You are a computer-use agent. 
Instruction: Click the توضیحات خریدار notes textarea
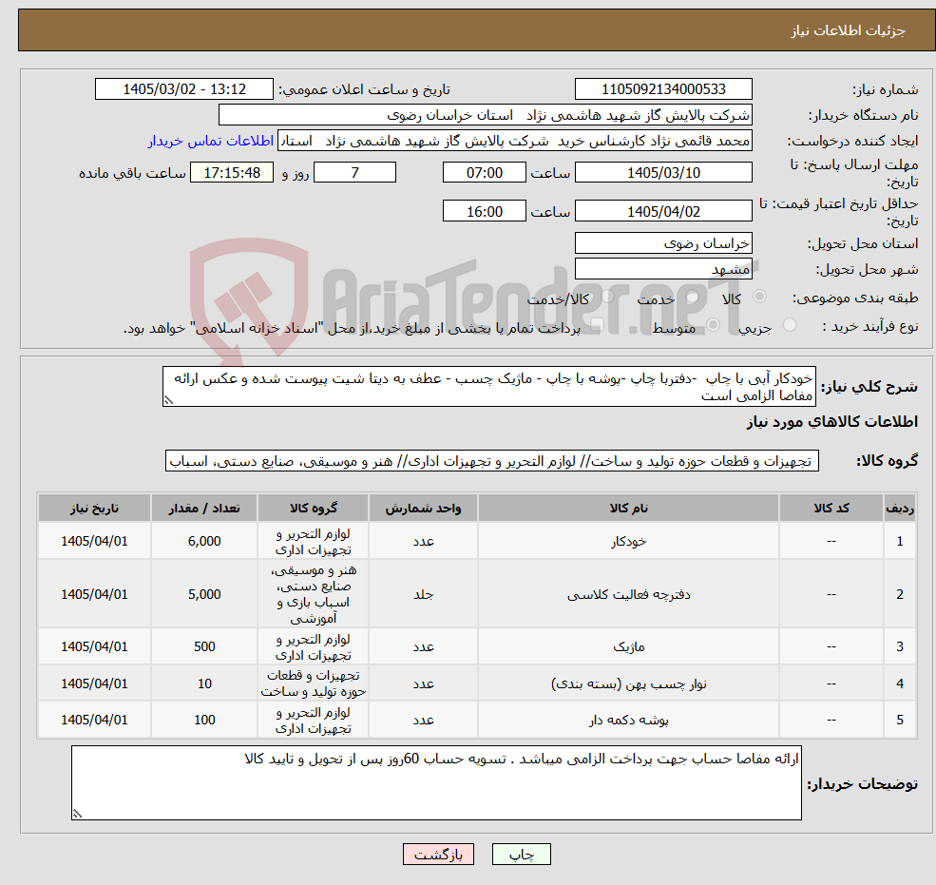(436, 782)
